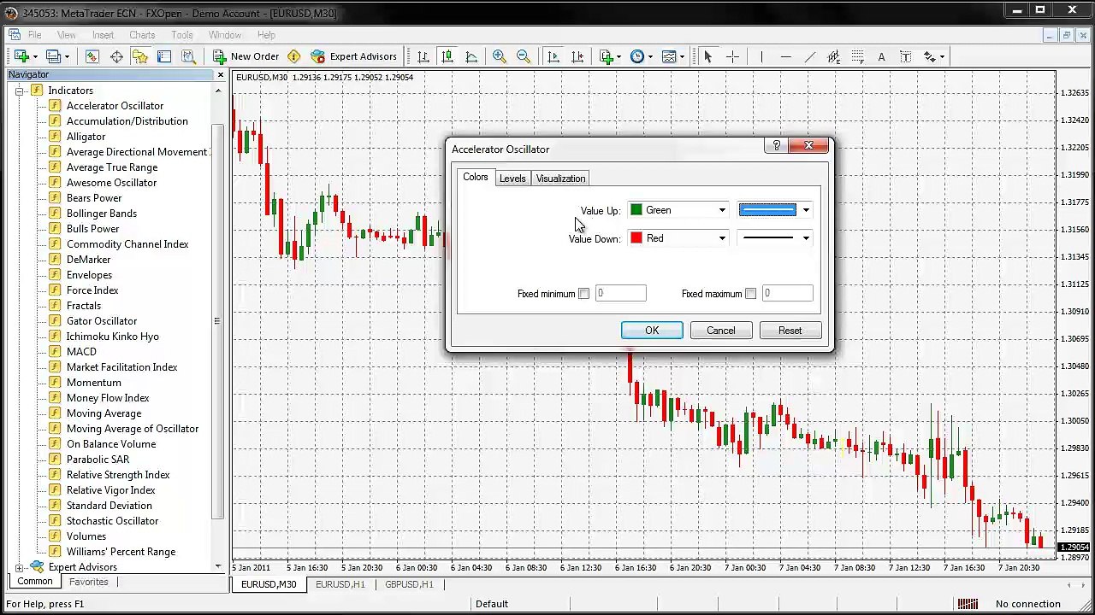Confirm the dialog with OK
Image resolution: width=1095 pixels, height=615 pixels.
652,331
